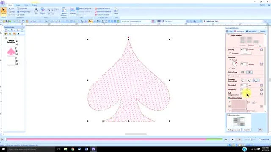Reset the direction angle to its default value
The image size is (271, 152).
[x=261, y=64]
